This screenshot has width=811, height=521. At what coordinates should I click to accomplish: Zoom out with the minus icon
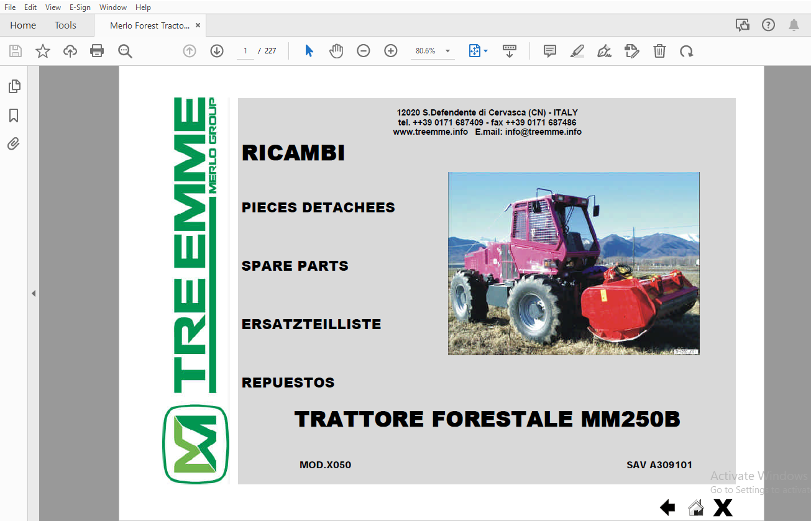364,51
